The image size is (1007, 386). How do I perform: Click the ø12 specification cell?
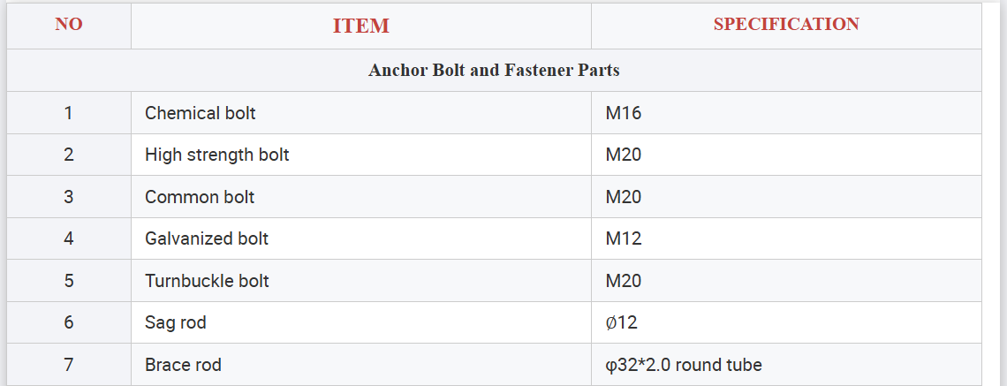point(621,322)
